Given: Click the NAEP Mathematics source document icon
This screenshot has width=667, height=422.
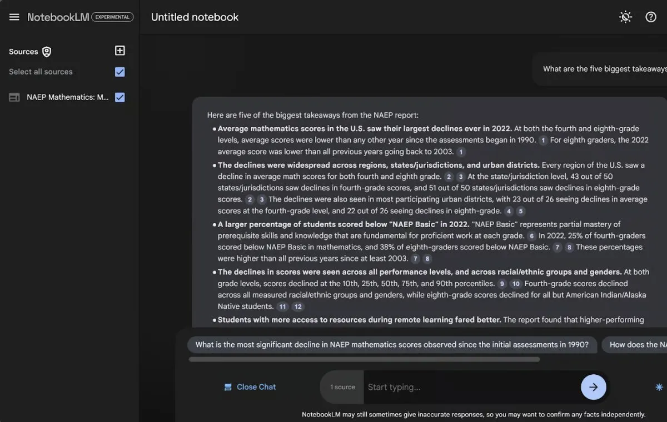Looking at the screenshot, I should point(14,97).
